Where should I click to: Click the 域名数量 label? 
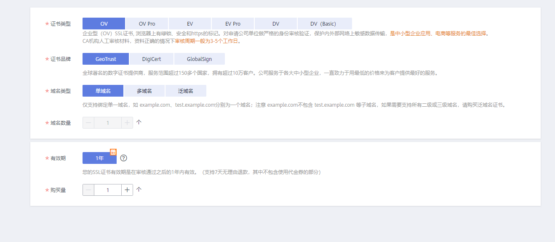[x=61, y=123]
